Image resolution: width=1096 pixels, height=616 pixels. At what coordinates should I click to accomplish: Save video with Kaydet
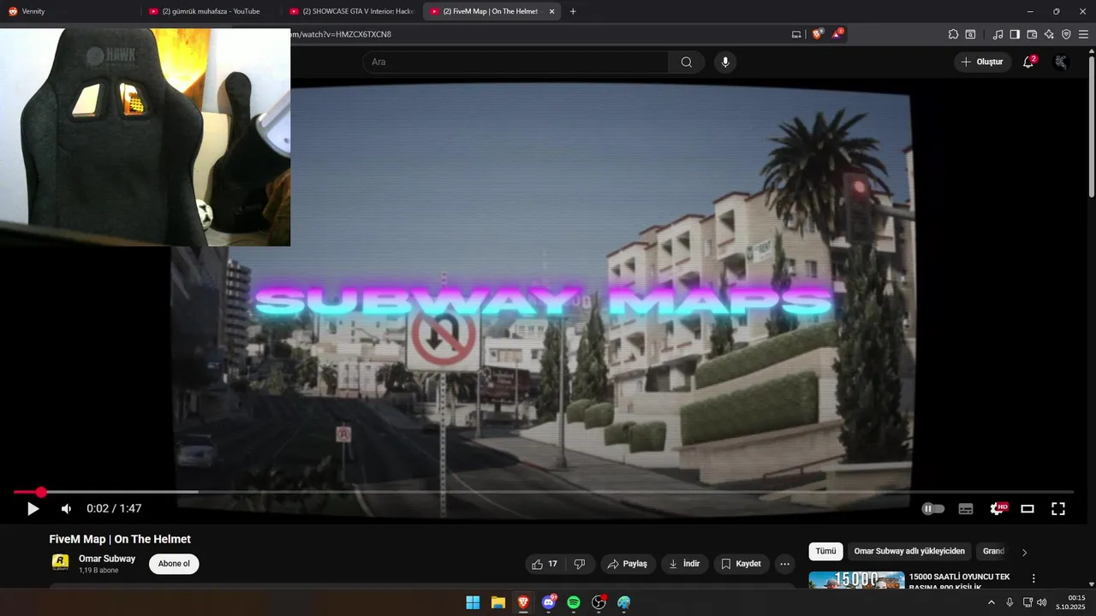pyautogui.click(x=741, y=564)
